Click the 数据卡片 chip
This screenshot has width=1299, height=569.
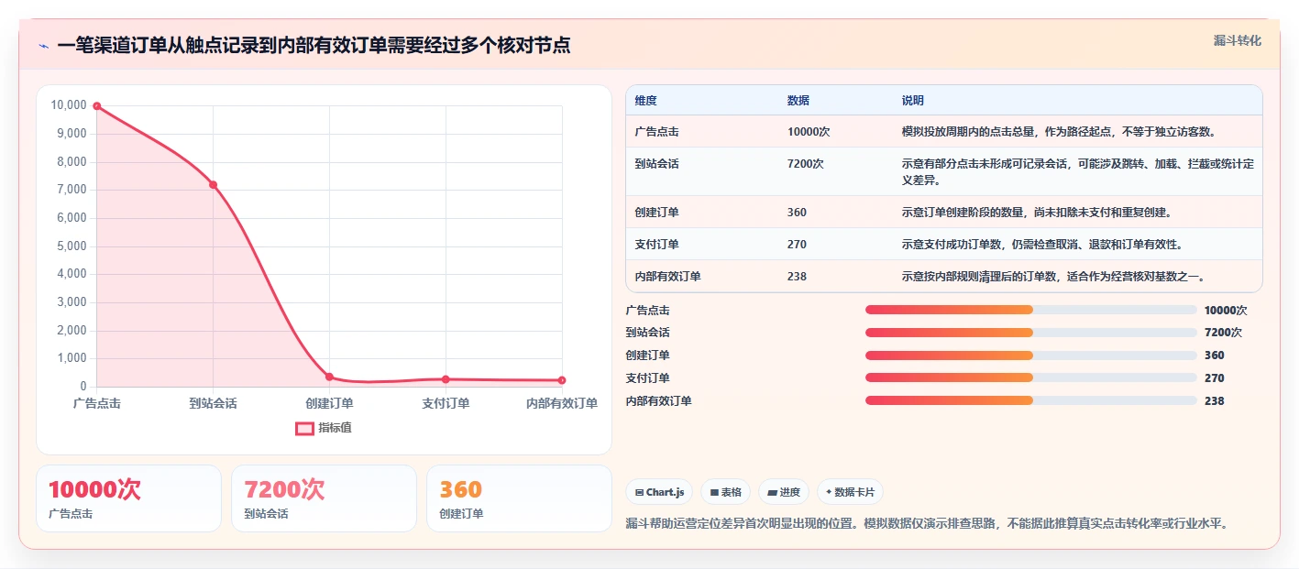pyautogui.click(x=850, y=492)
